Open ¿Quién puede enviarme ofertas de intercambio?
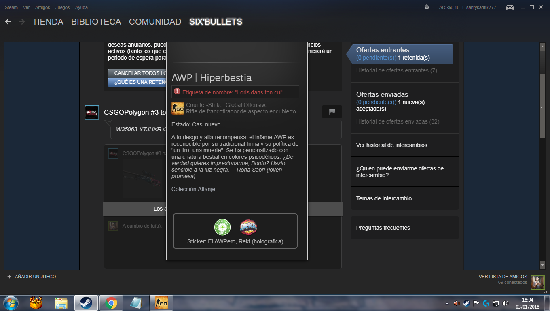 [x=400, y=172]
